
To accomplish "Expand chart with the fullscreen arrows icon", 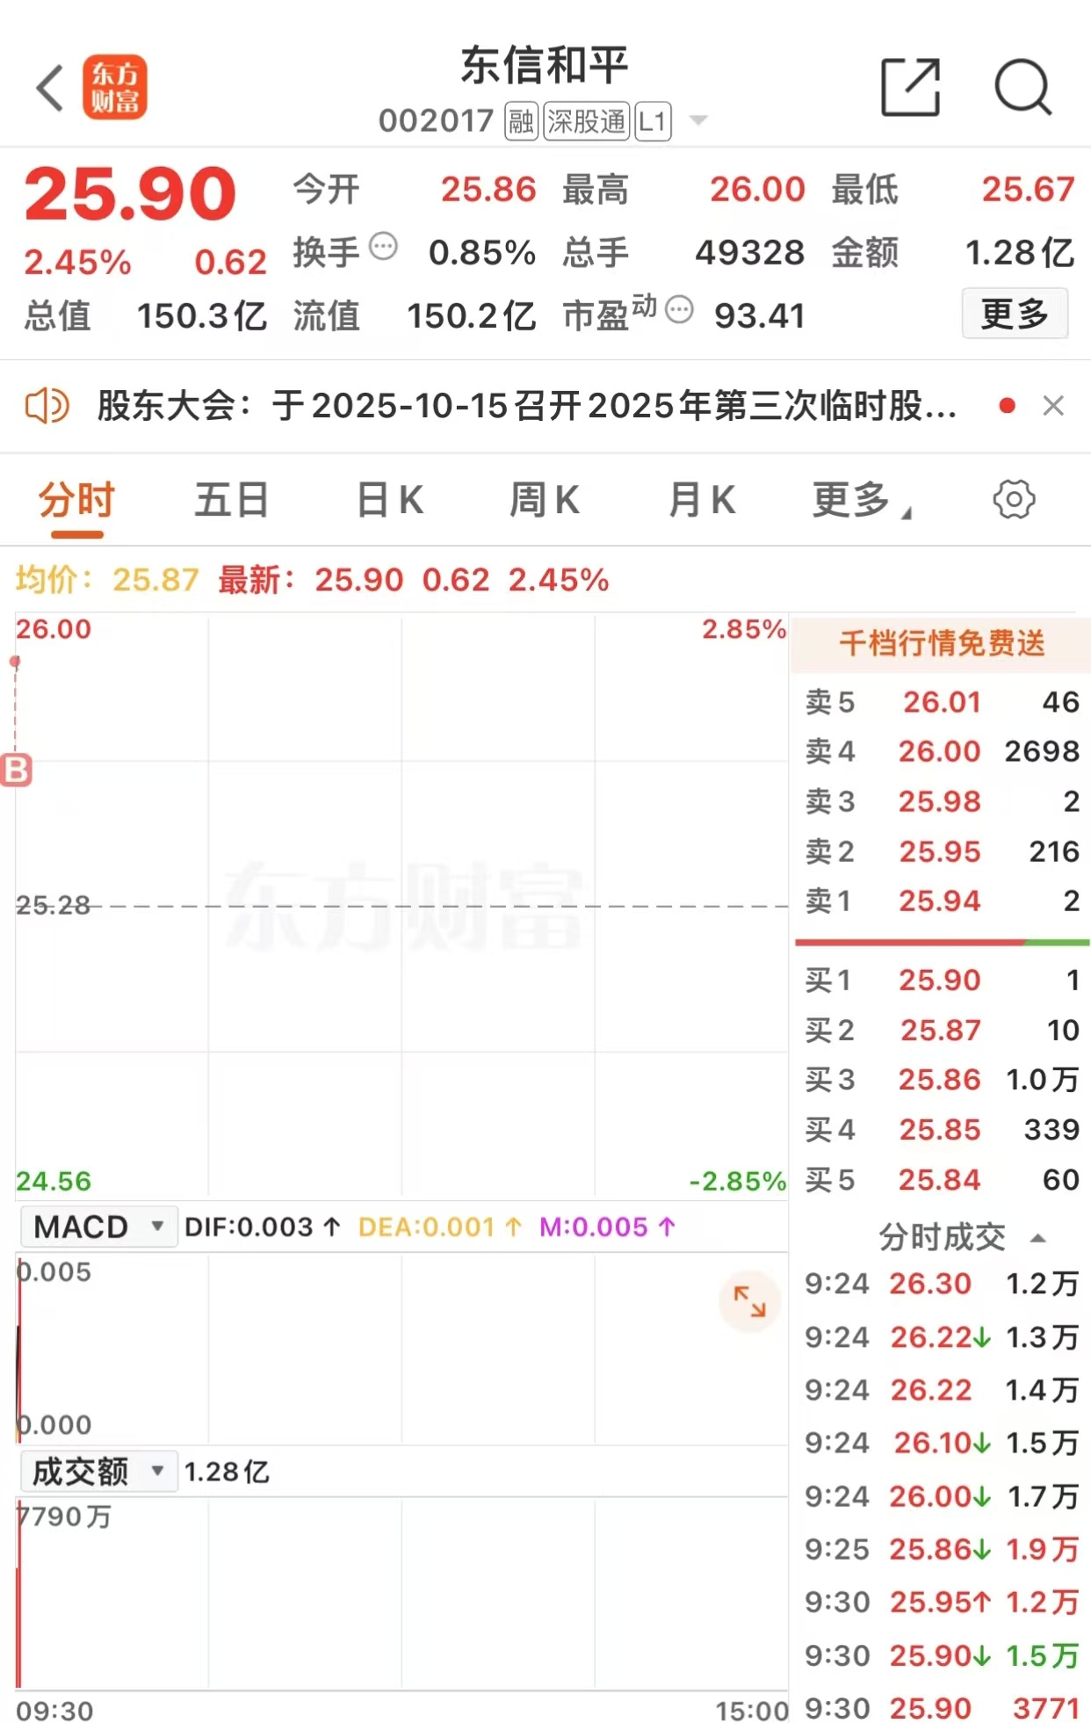I will click(x=749, y=1301).
